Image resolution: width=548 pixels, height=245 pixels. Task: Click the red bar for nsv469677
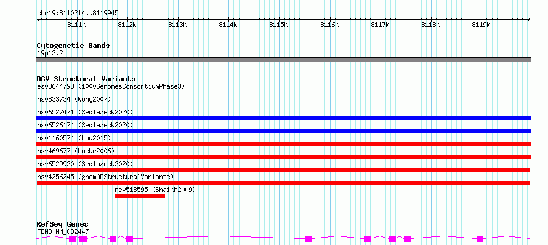click(283, 157)
